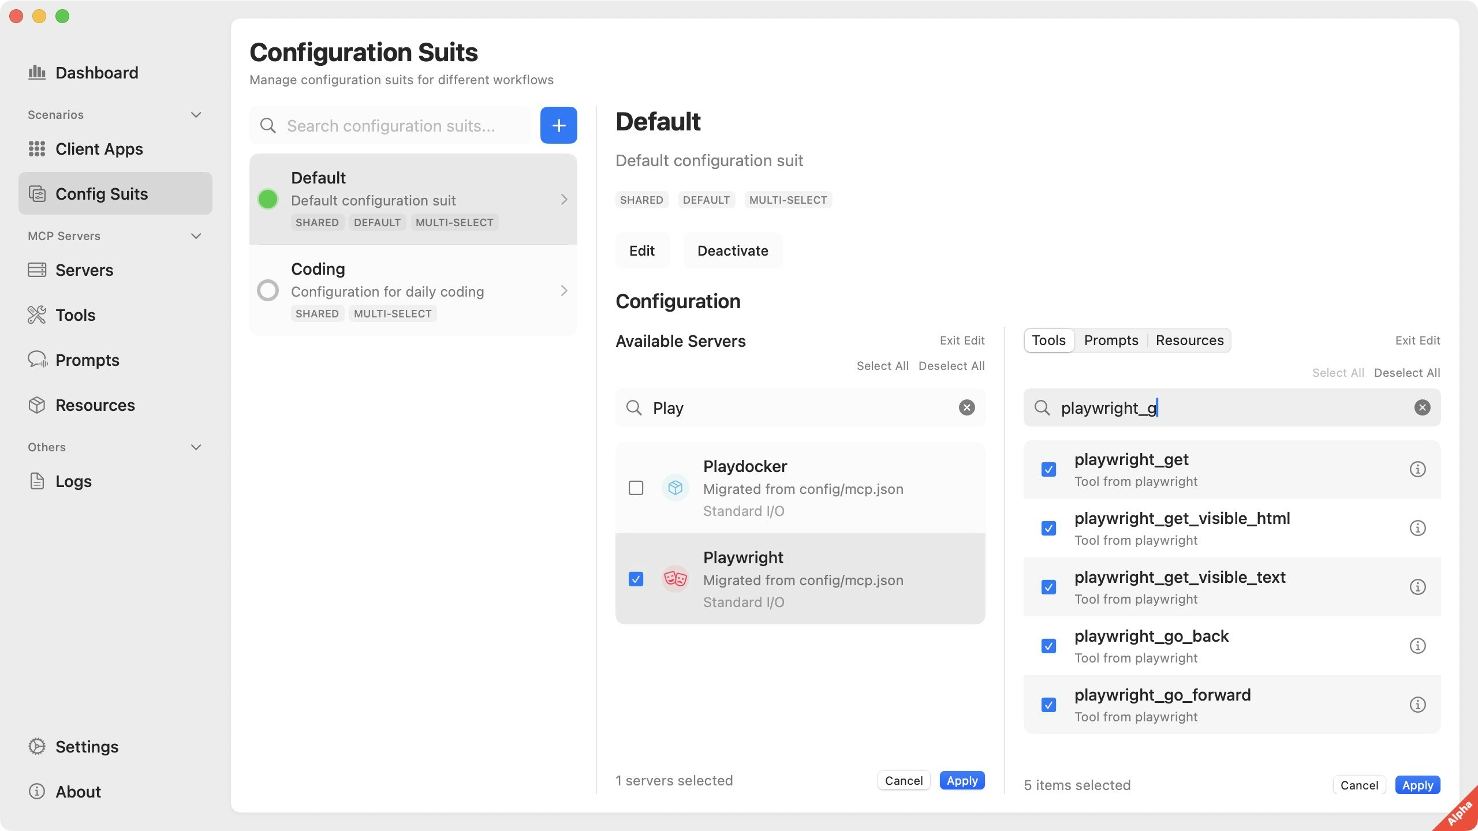Clear the Play server search
The width and height of the screenshot is (1478, 831).
[x=966, y=407]
